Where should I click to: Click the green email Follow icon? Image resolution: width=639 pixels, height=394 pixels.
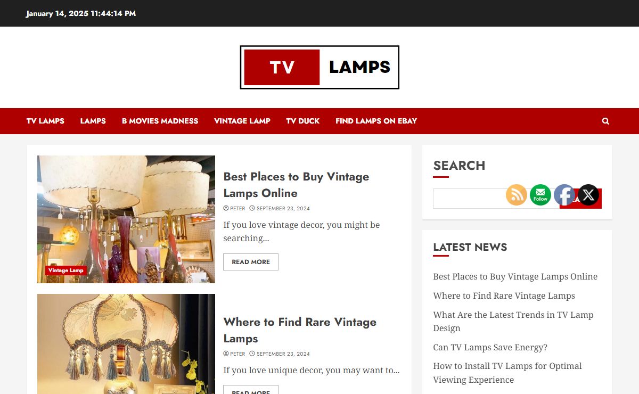tap(540, 195)
